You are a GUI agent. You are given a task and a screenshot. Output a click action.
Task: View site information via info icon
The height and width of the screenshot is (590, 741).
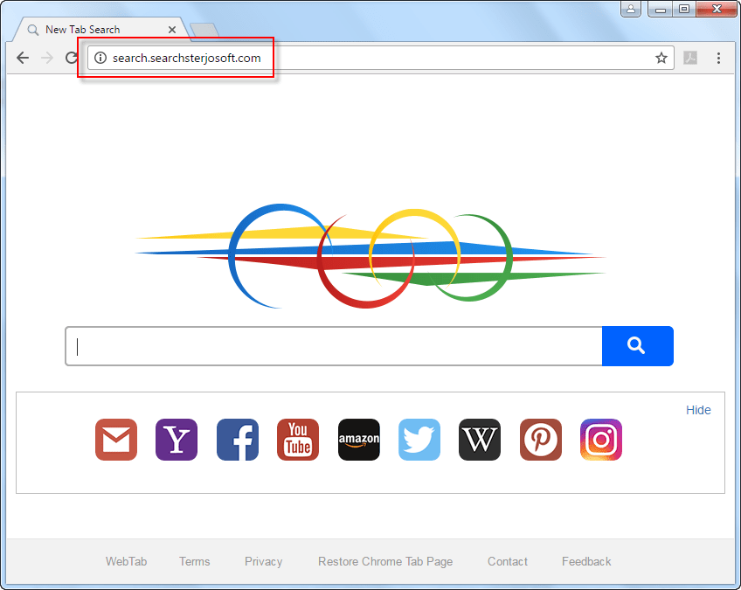coord(100,58)
